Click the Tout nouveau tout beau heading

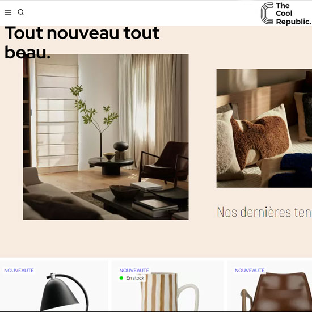82,43
